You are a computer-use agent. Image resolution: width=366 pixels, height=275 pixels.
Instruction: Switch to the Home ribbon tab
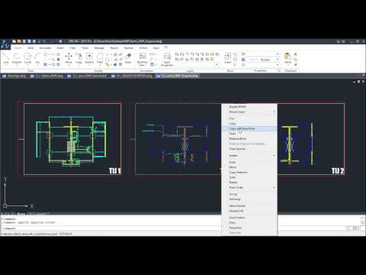click(x=18, y=48)
